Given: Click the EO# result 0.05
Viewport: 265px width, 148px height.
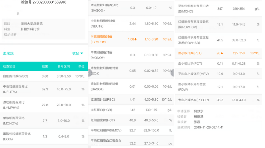Looking at the screenshot, I should [132, 71].
